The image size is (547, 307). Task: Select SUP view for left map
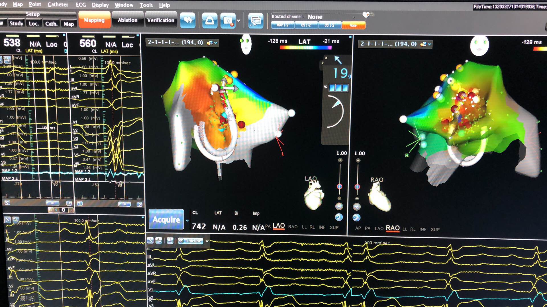pos(334,227)
